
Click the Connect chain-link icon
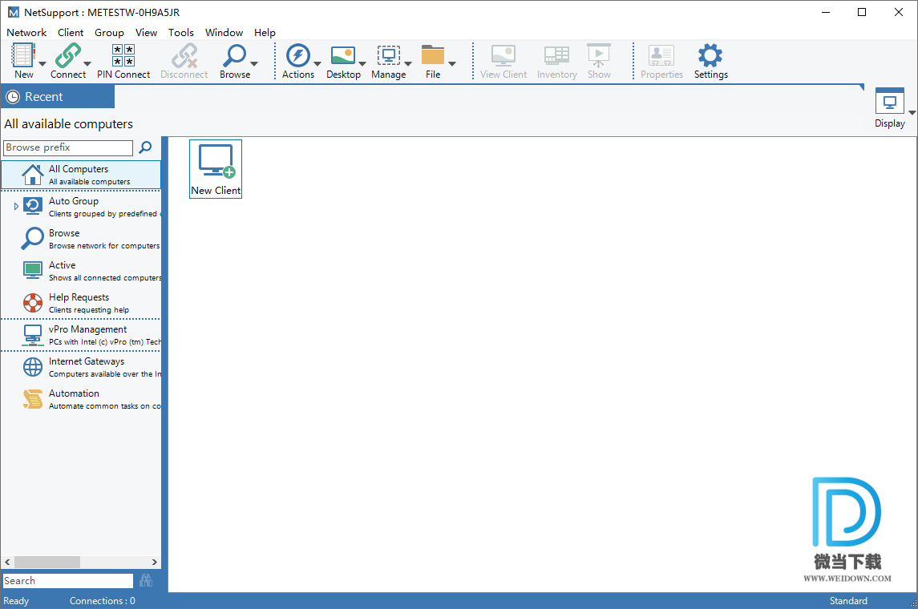coord(68,56)
